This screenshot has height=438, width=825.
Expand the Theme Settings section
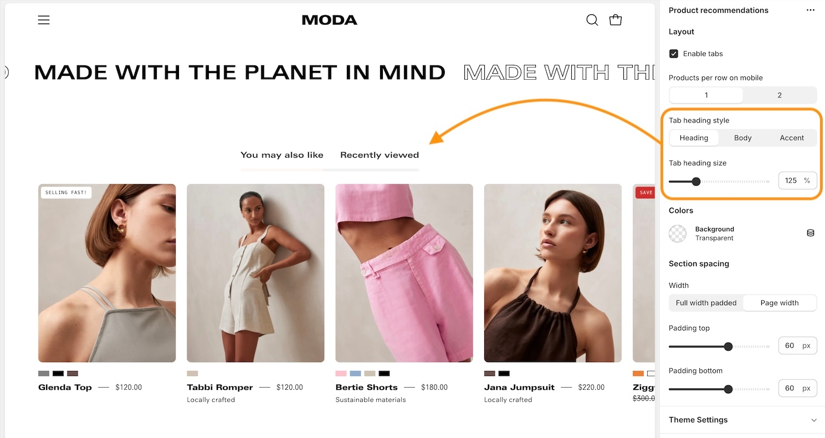[x=742, y=420]
